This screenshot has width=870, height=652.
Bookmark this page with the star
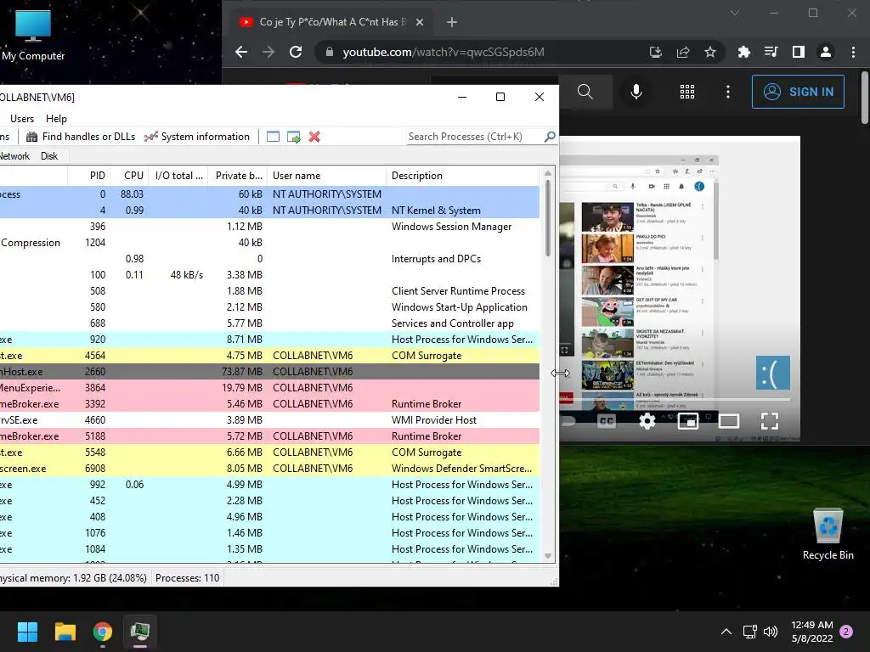coord(710,52)
